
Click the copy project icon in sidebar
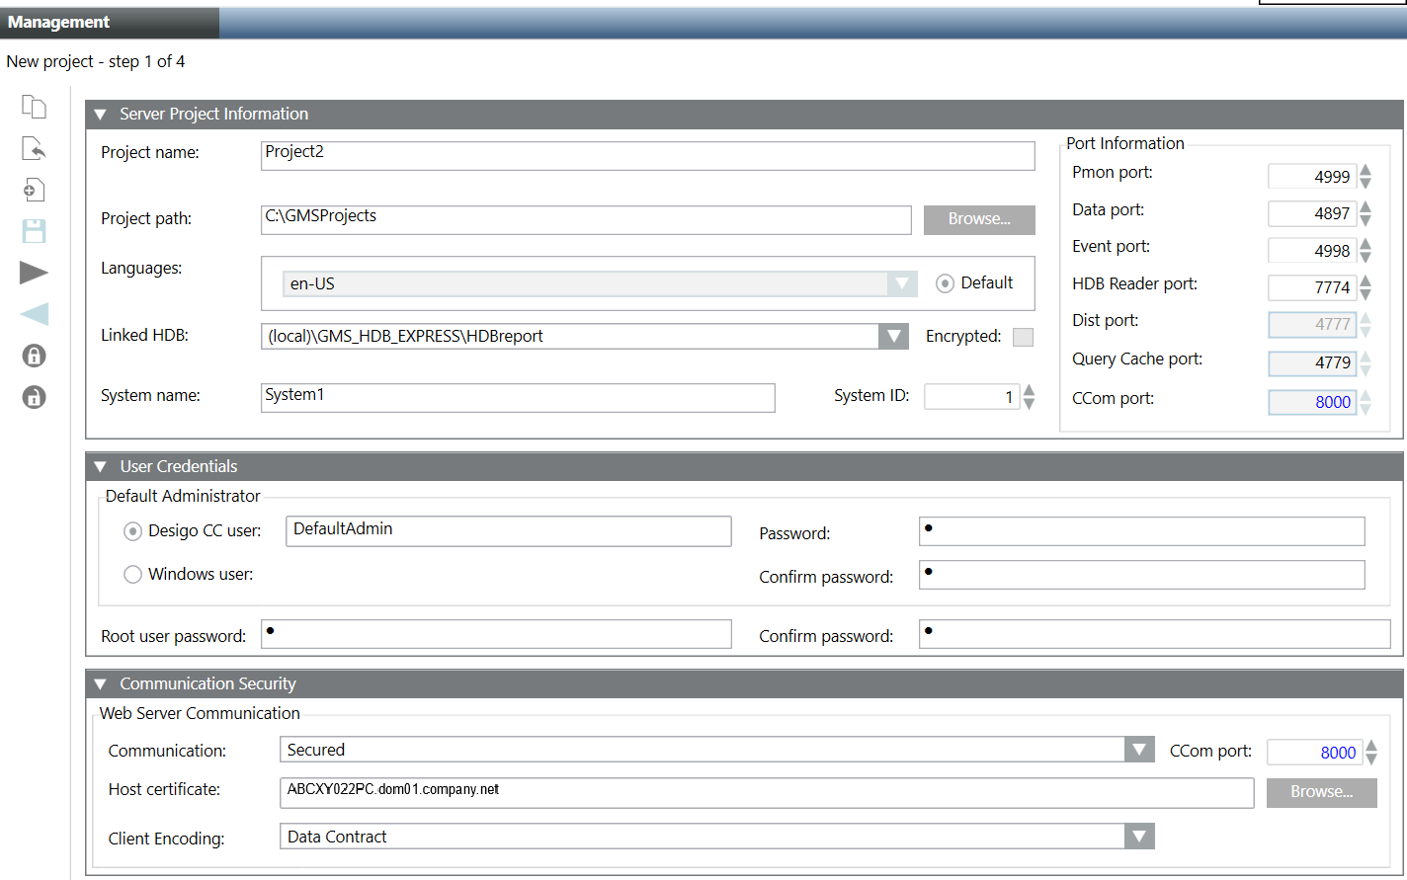(35, 107)
